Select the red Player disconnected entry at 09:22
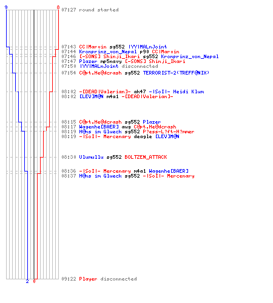 point(108,279)
